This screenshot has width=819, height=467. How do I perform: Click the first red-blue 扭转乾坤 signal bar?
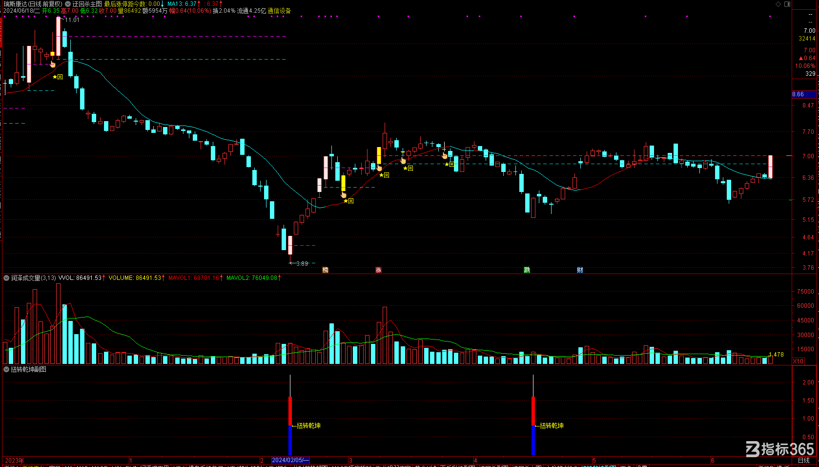(x=290, y=426)
